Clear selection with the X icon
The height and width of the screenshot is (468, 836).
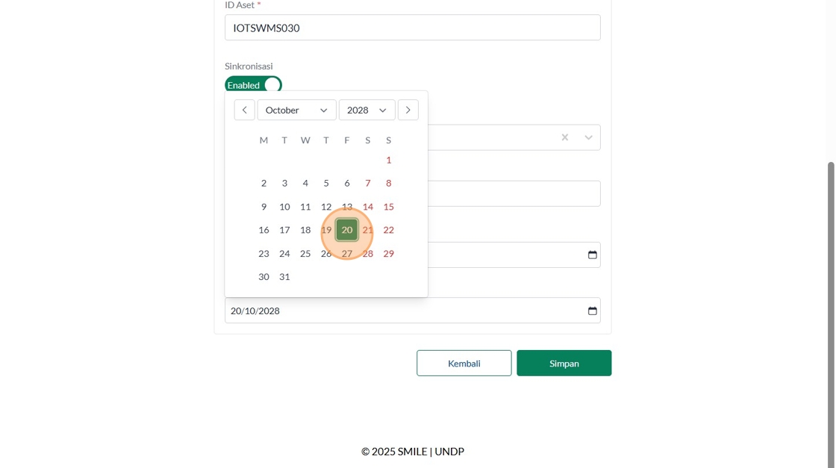[565, 137]
